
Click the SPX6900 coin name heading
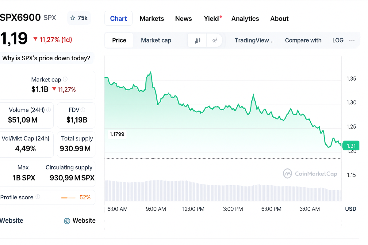point(20,17)
